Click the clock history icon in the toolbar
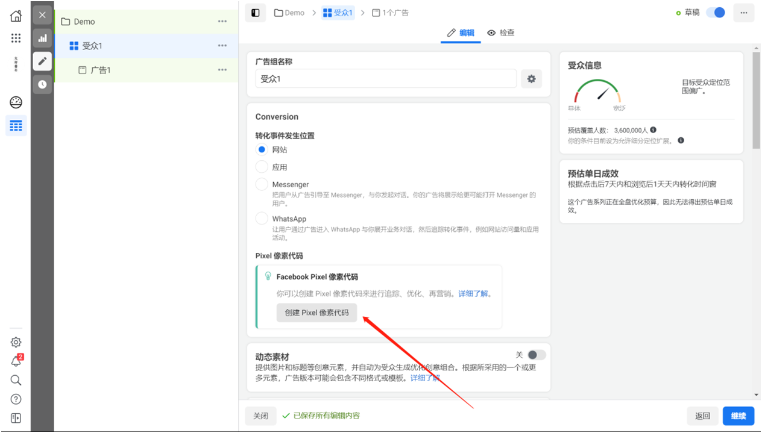762x433 pixels. pyautogui.click(x=42, y=84)
